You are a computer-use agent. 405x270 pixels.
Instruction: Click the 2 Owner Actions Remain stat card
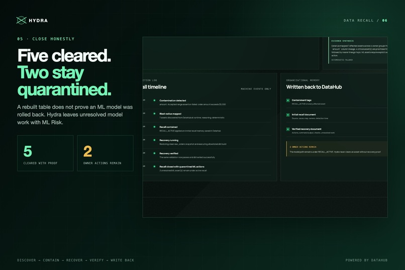pyautogui.click(x=105, y=153)
